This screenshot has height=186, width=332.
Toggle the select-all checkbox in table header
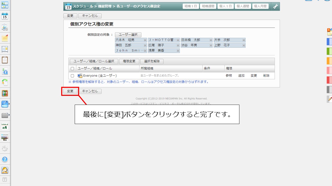(x=72, y=69)
